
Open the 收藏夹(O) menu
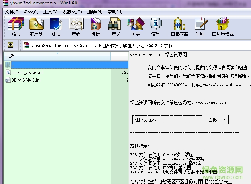pyautogui.click(x=72, y=12)
